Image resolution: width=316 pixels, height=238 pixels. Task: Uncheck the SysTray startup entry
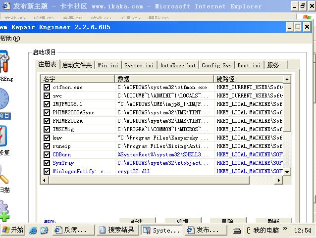(x=47, y=163)
